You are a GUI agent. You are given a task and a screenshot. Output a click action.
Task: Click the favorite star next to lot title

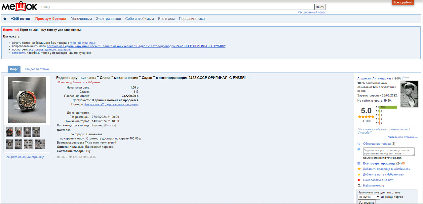click(x=249, y=78)
